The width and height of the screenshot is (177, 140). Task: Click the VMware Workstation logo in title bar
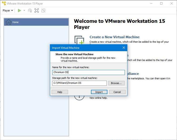(4, 3)
